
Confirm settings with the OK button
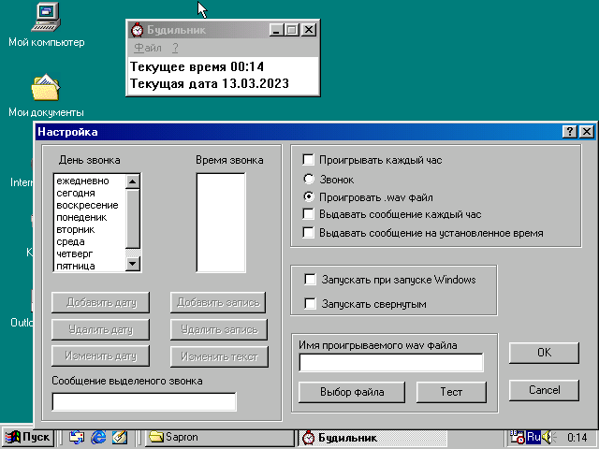pos(544,353)
